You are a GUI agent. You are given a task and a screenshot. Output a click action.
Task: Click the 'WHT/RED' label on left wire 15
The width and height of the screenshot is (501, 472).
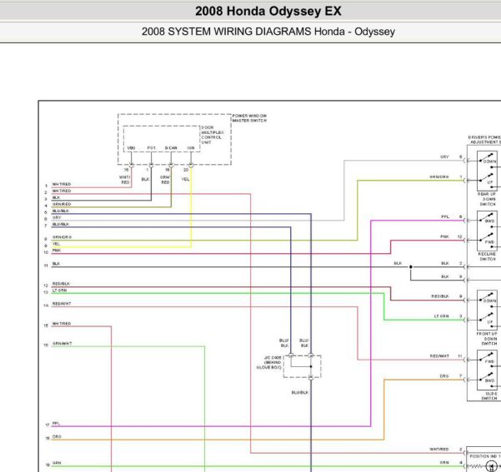(x=62, y=324)
